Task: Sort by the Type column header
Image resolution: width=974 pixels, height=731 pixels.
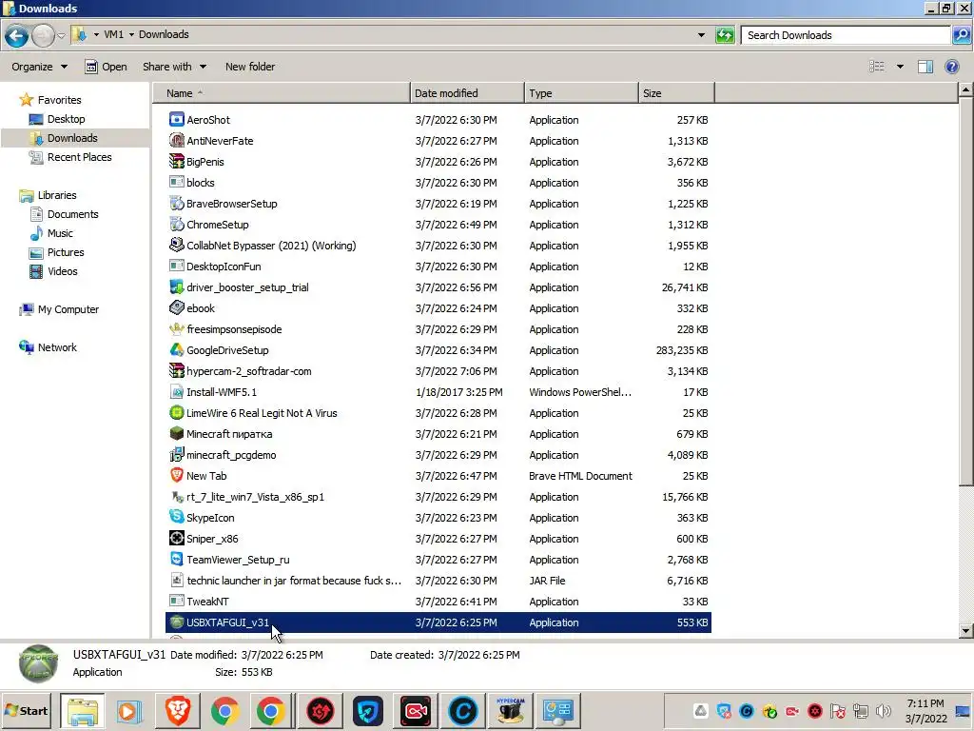Action: pos(581,93)
